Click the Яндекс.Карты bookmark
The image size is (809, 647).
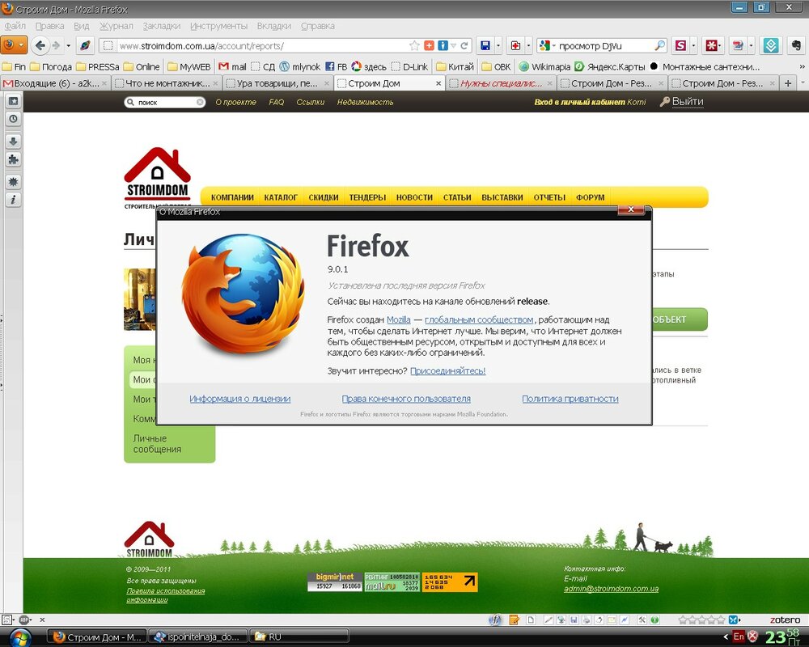[x=610, y=66]
